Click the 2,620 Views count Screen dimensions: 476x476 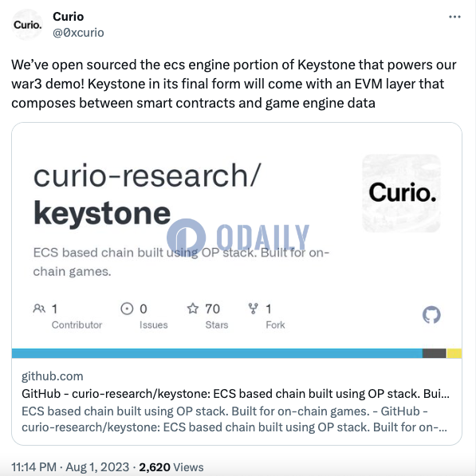(x=171, y=467)
